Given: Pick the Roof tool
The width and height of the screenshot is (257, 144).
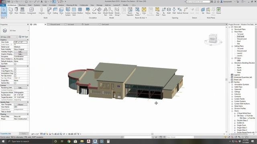Looking at the screenshot, I should pyautogui.click(x=49, y=11).
